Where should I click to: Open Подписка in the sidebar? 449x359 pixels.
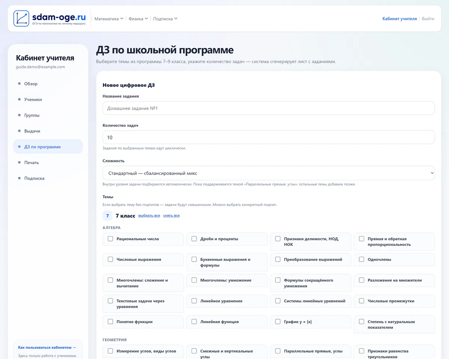click(48, 178)
